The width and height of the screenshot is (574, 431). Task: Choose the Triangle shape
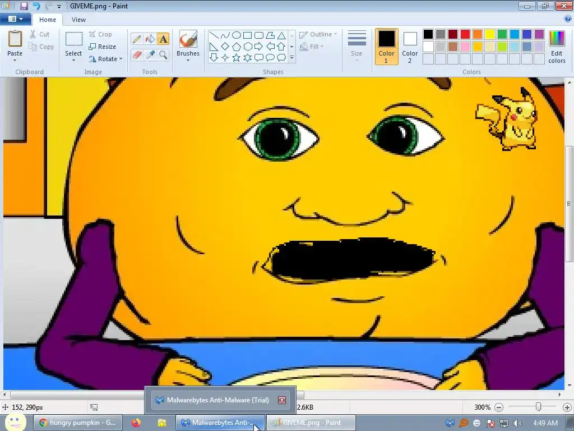pos(281,35)
